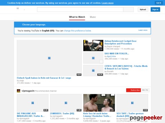Image resolution: width=165 pixels, height=123 pixels.
Task: Click the 1,784,544 views text
Action: 112,49
